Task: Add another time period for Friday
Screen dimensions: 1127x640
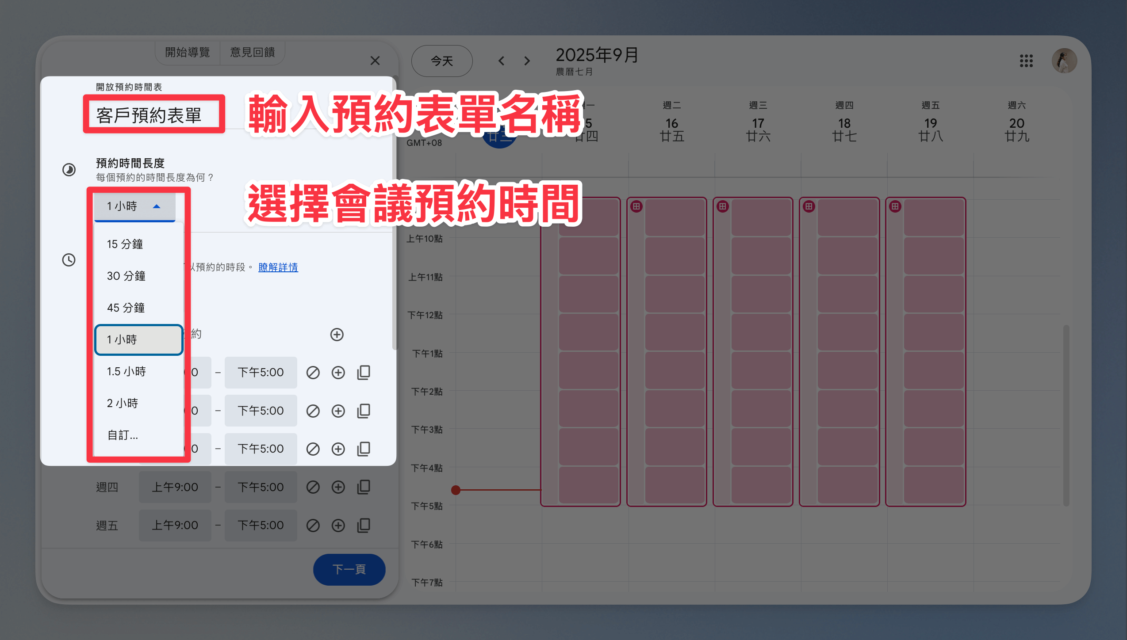Action: tap(338, 525)
